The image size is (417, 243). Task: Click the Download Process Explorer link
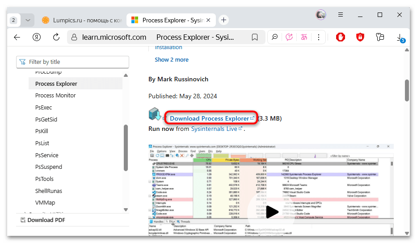click(212, 118)
